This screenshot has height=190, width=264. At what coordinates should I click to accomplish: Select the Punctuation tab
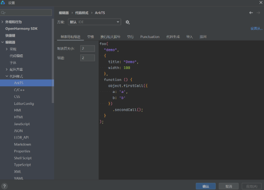coord(150,37)
